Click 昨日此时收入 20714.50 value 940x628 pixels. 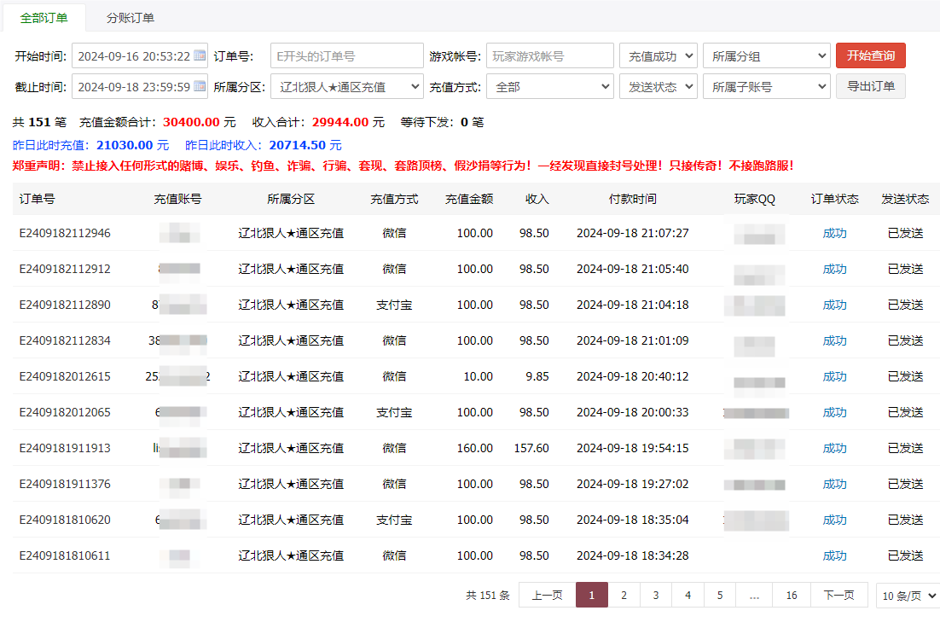298,145
